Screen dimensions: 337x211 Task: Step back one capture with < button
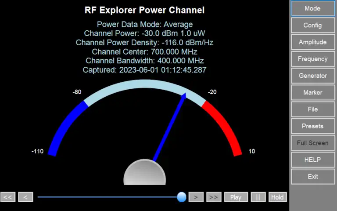25,197
